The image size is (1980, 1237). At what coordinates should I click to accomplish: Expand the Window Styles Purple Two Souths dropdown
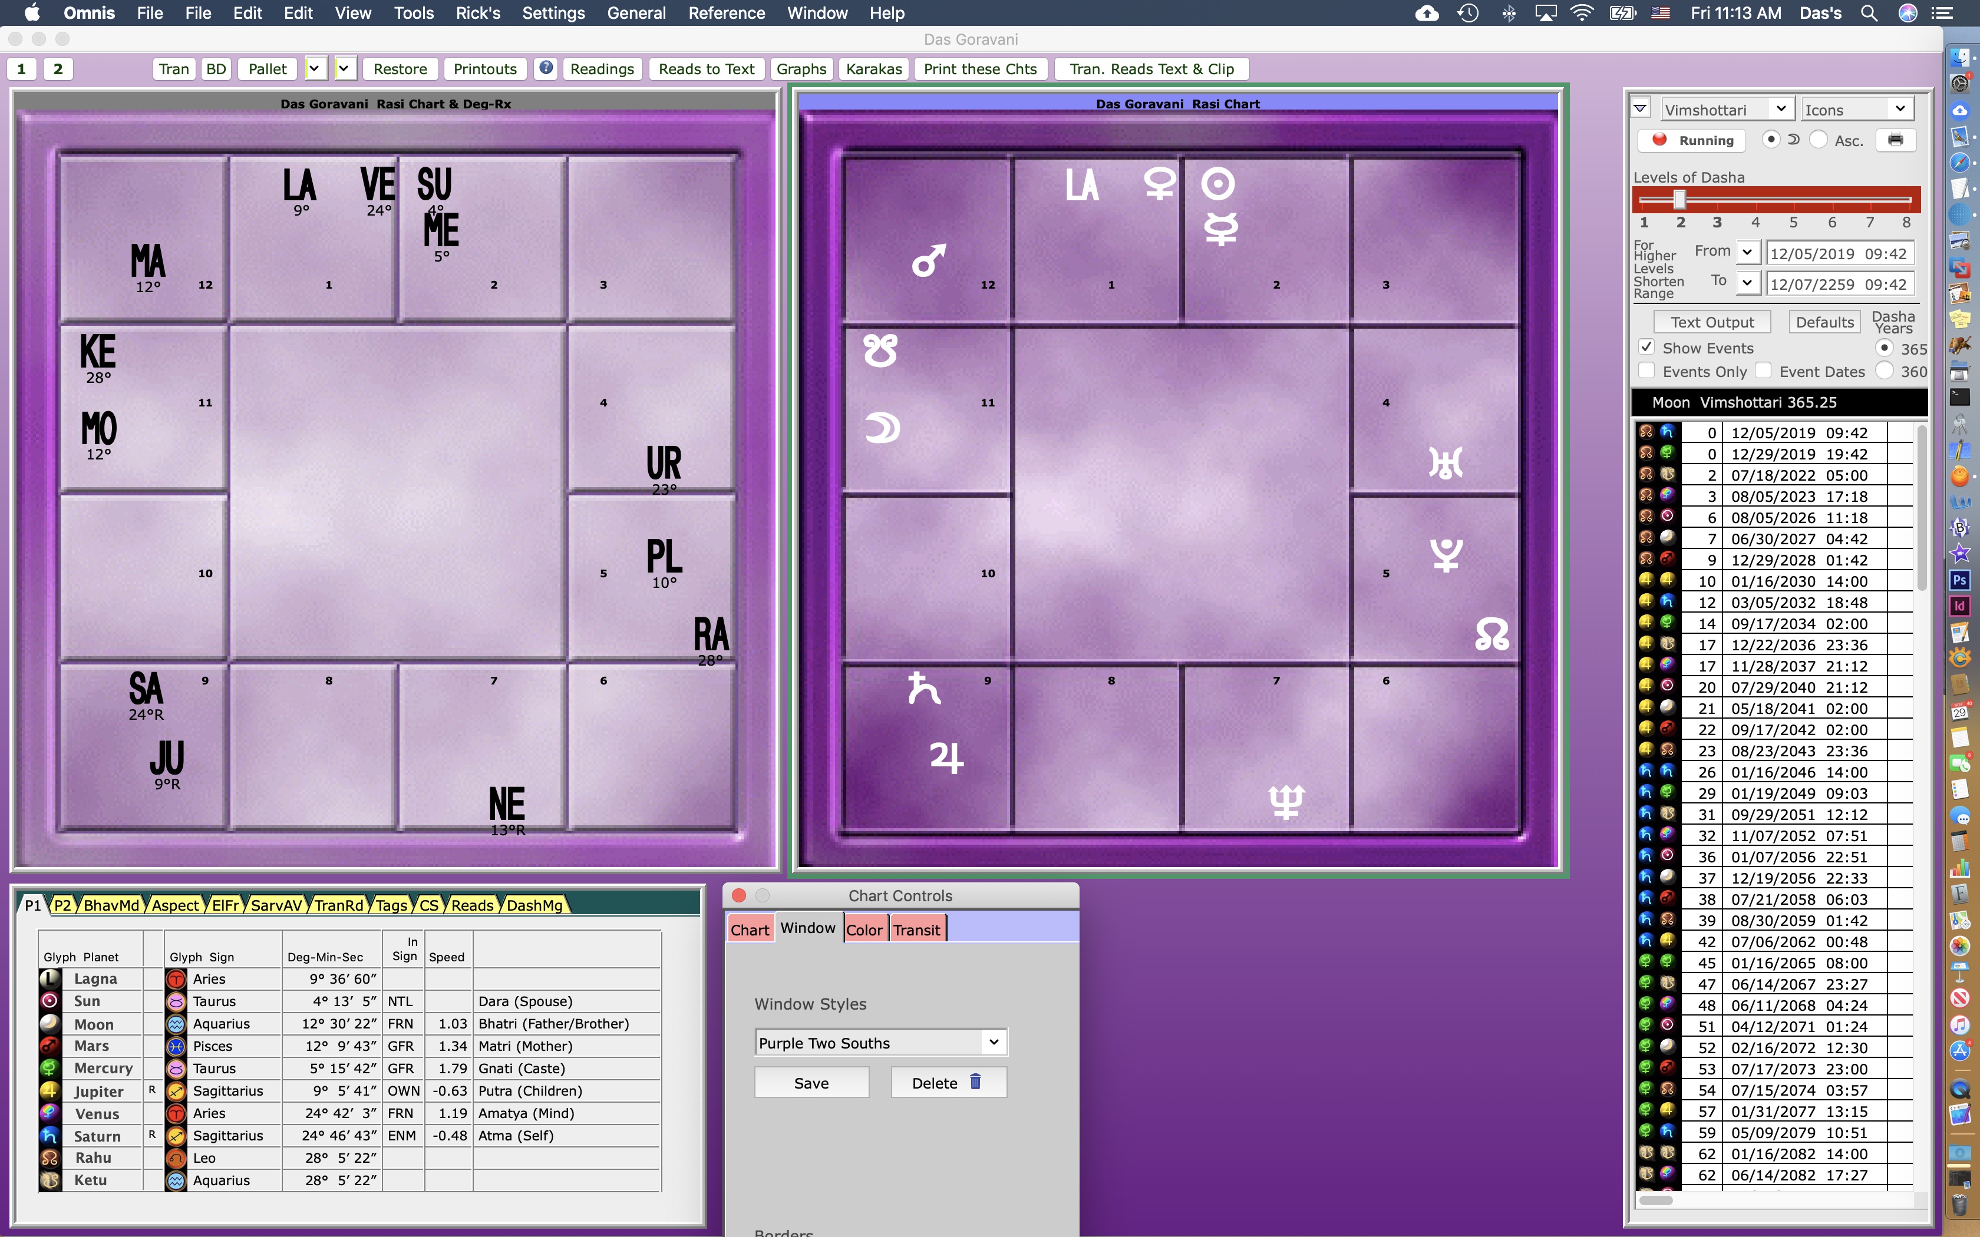click(880, 1042)
